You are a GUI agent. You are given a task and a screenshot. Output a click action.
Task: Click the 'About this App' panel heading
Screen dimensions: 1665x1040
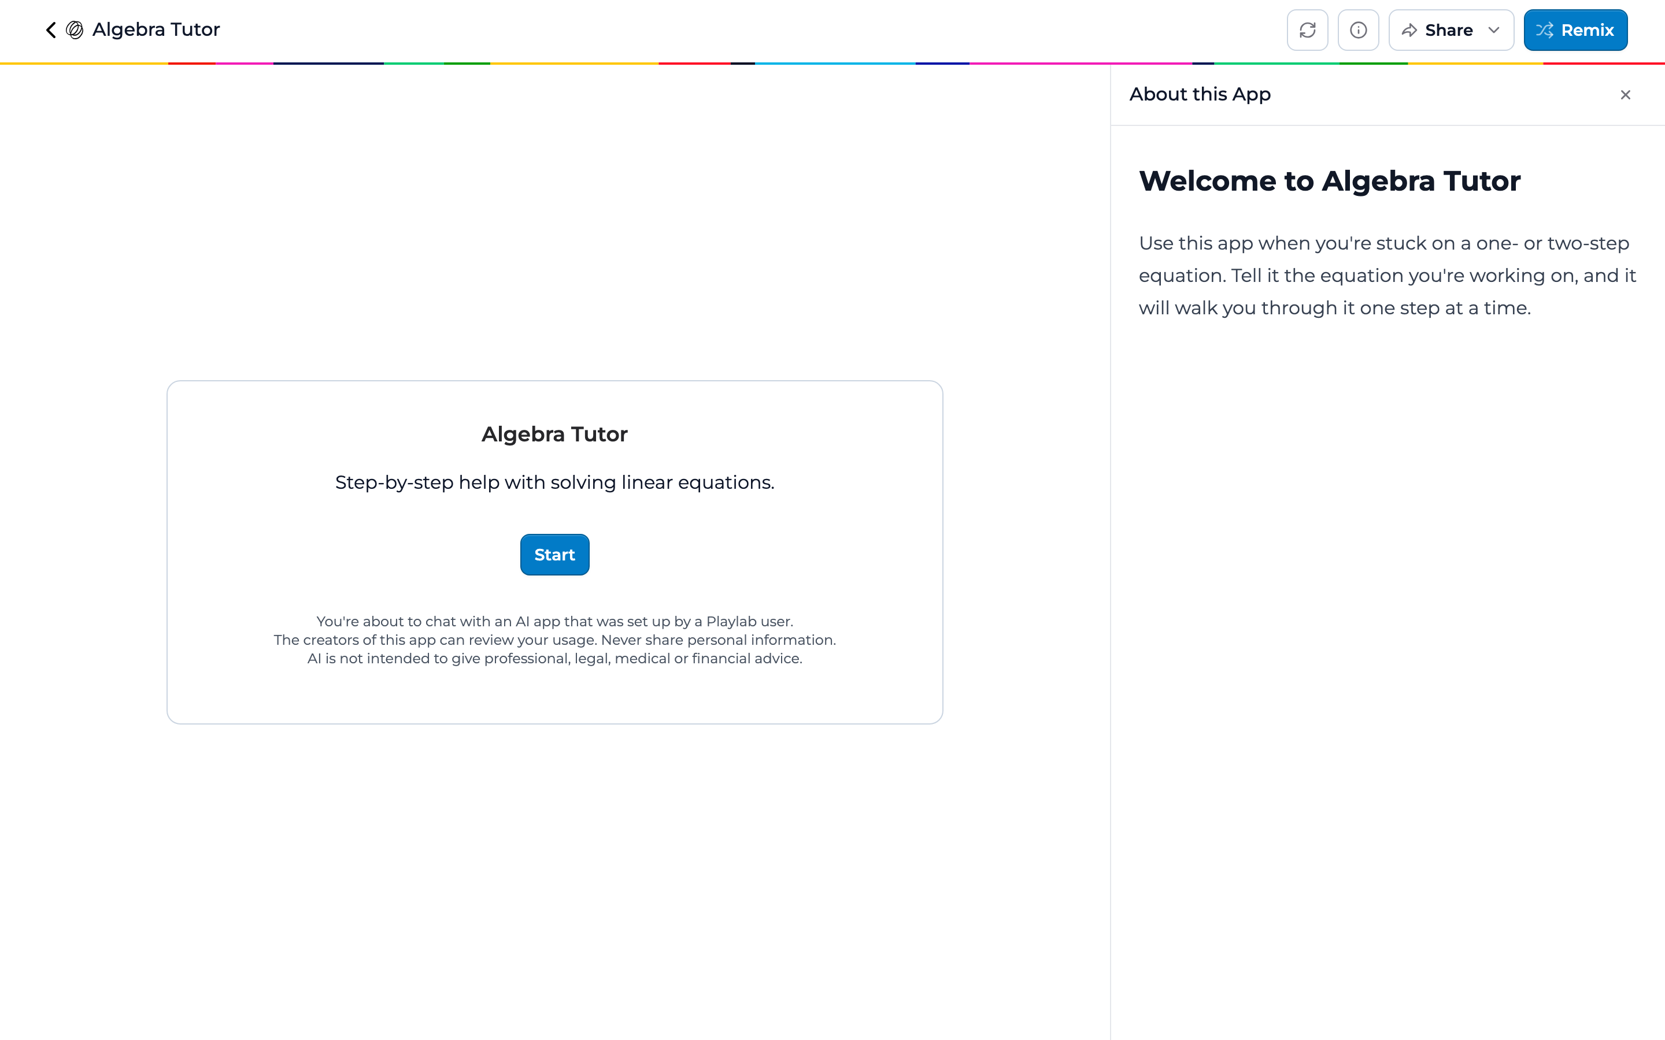(x=1200, y=94)
